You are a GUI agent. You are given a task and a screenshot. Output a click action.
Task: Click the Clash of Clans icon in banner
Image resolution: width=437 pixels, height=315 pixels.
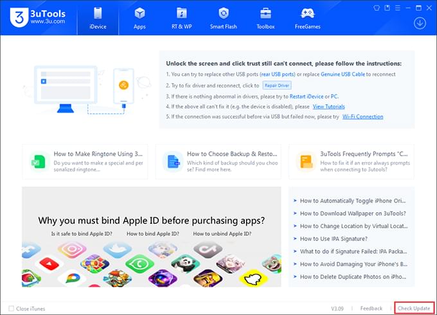tap(208, 278)
